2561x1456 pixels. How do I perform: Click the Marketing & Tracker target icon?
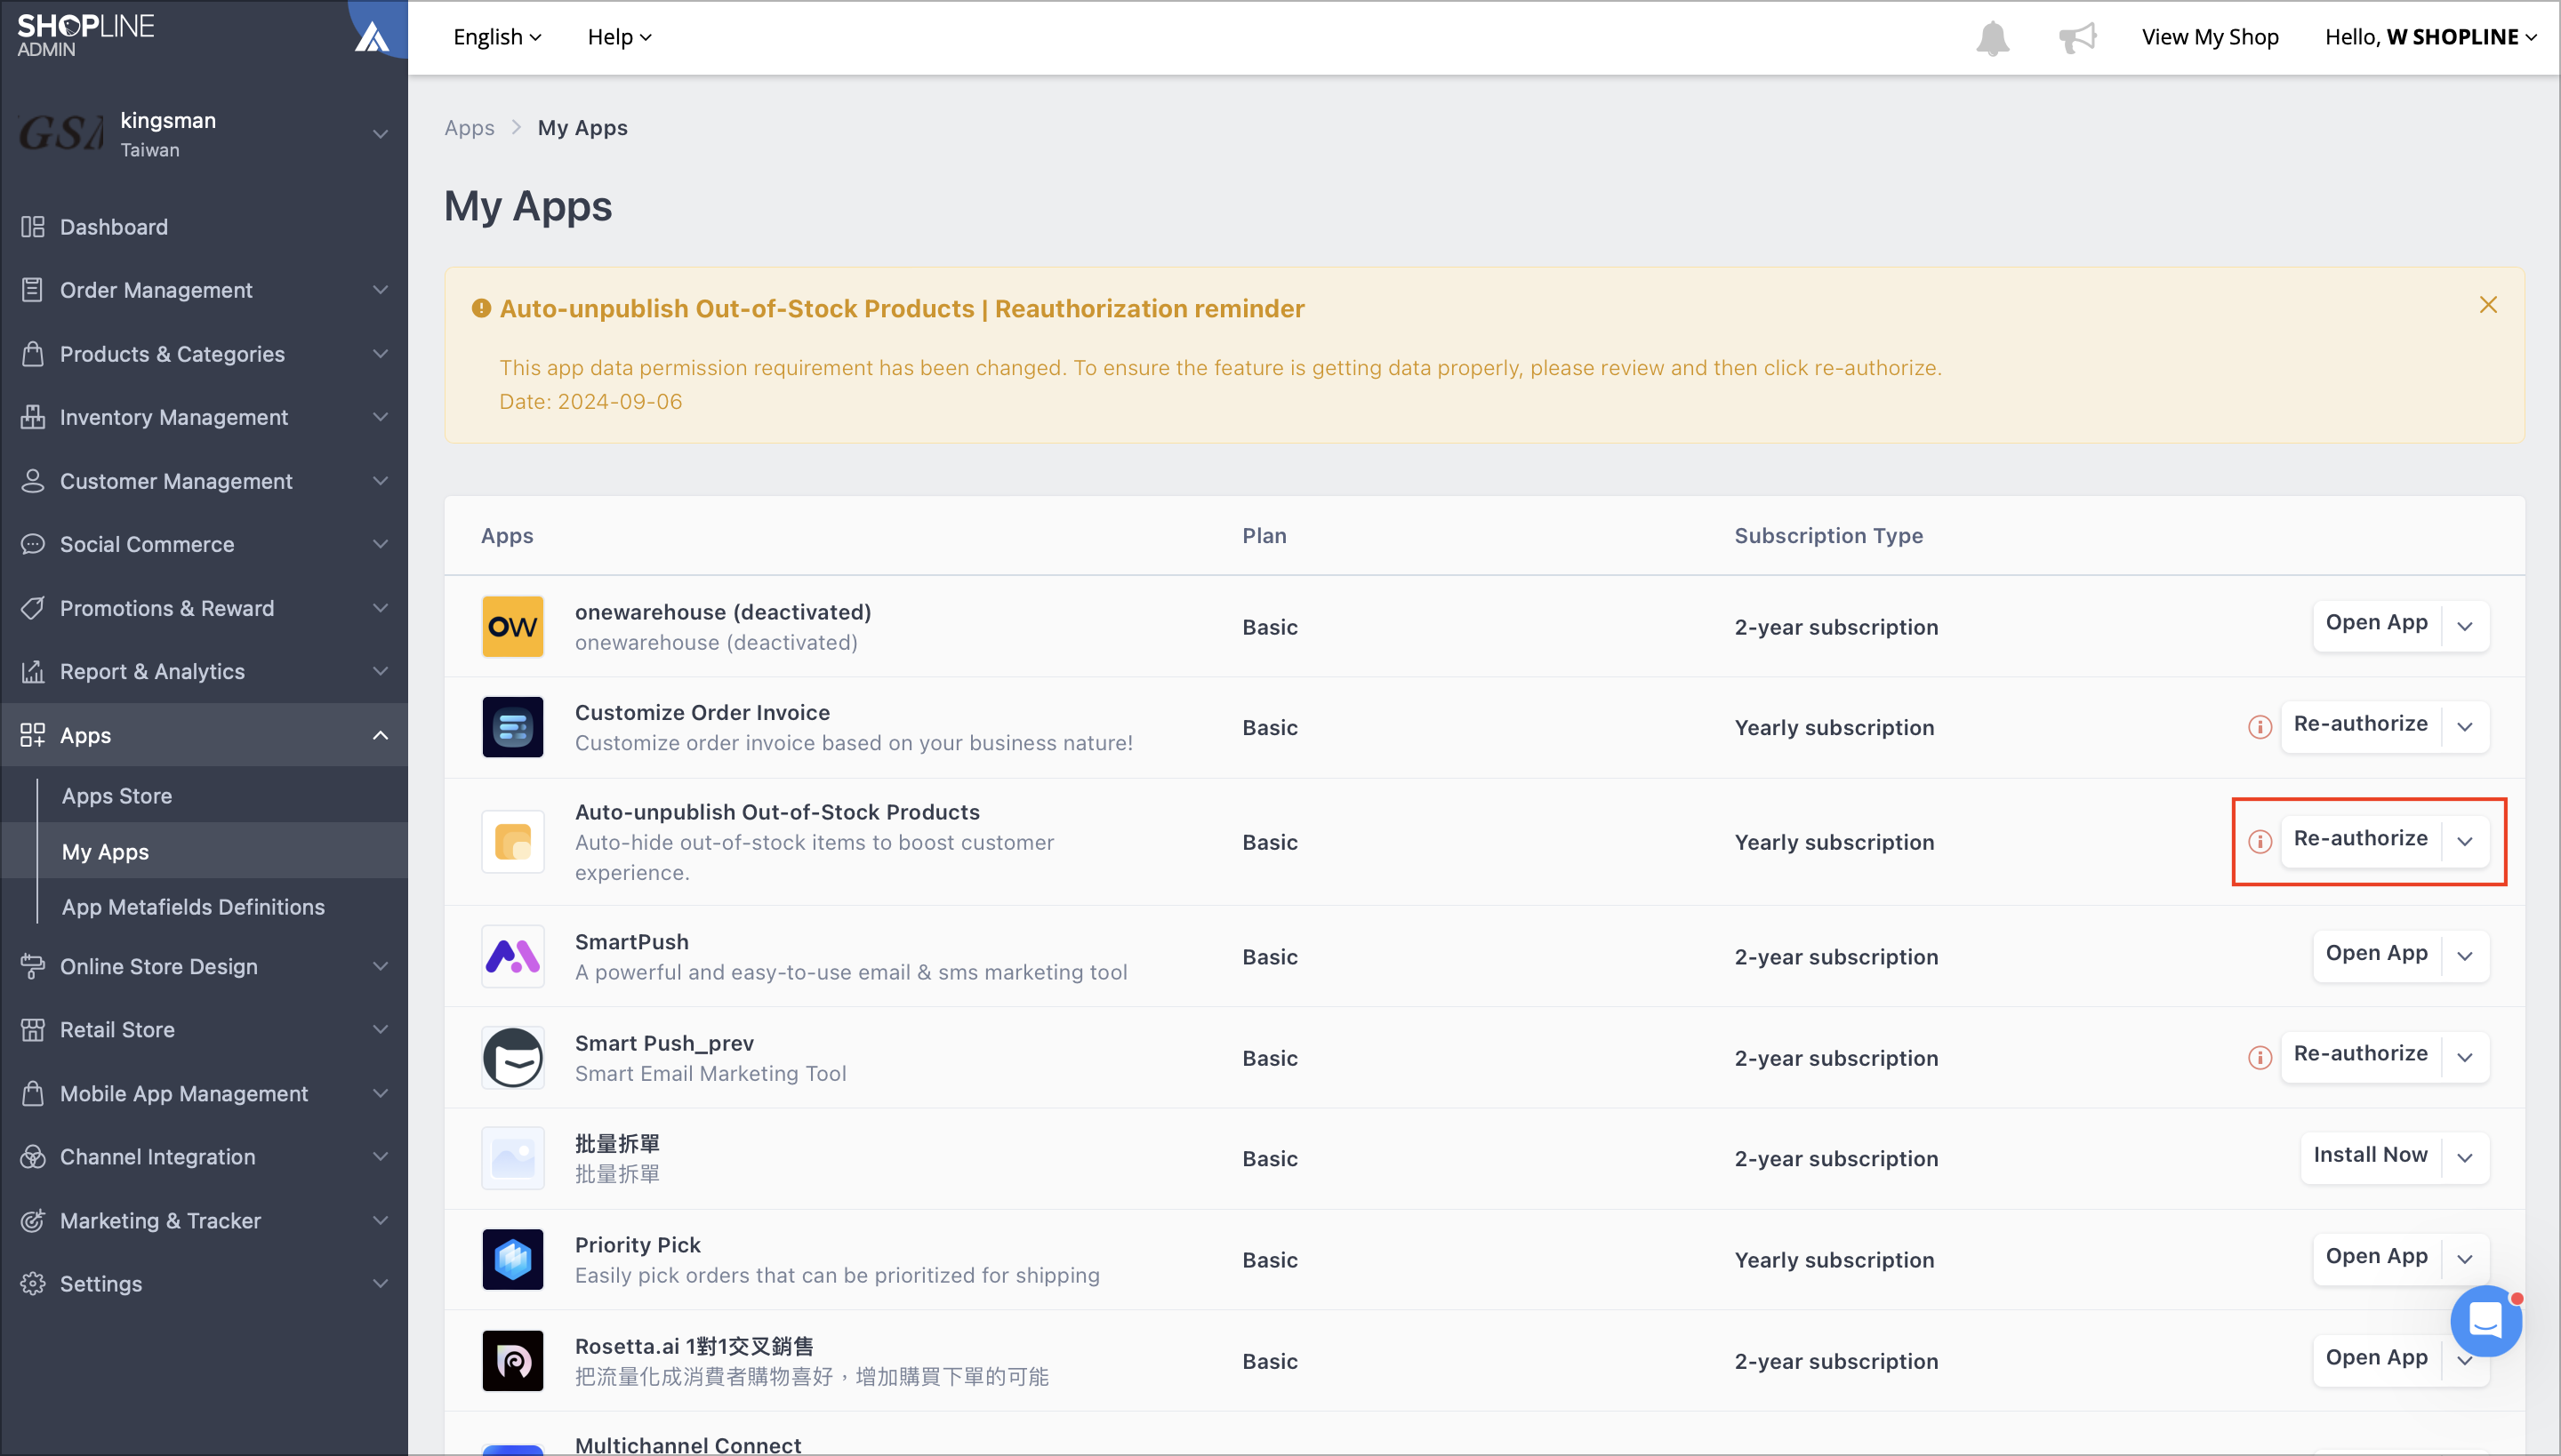33,1220
